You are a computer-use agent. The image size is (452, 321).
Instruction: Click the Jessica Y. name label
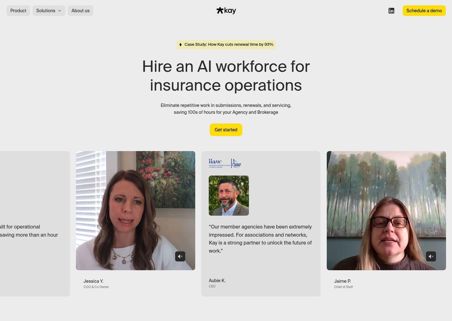tap(93, 281)
